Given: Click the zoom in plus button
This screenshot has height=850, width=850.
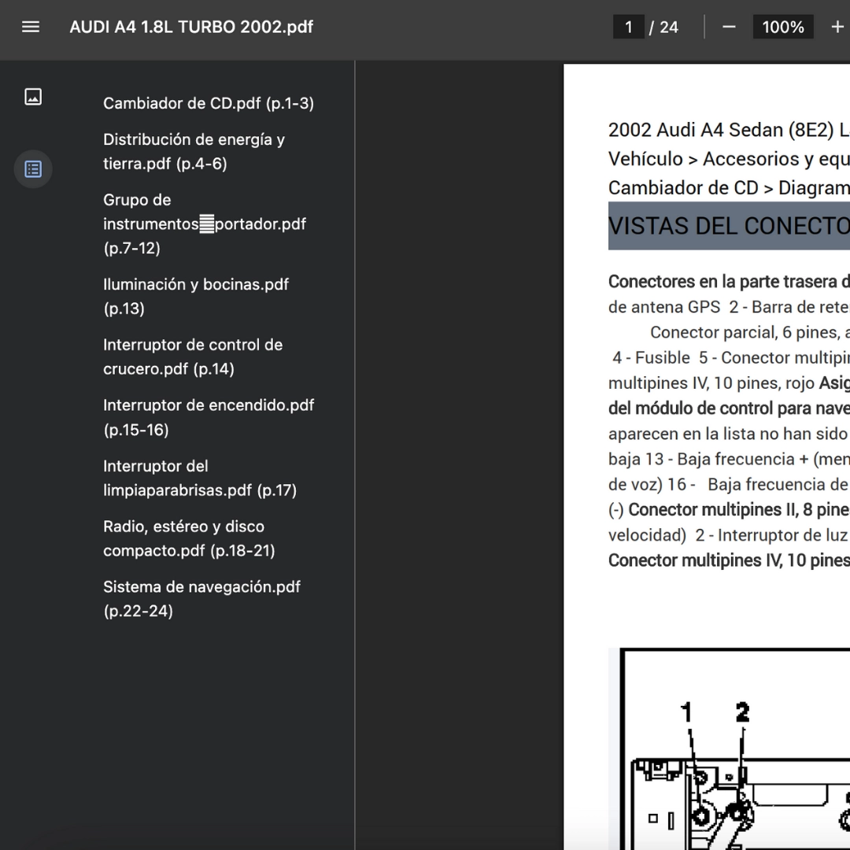Looking at the screenshot, I should coord(837,27).
